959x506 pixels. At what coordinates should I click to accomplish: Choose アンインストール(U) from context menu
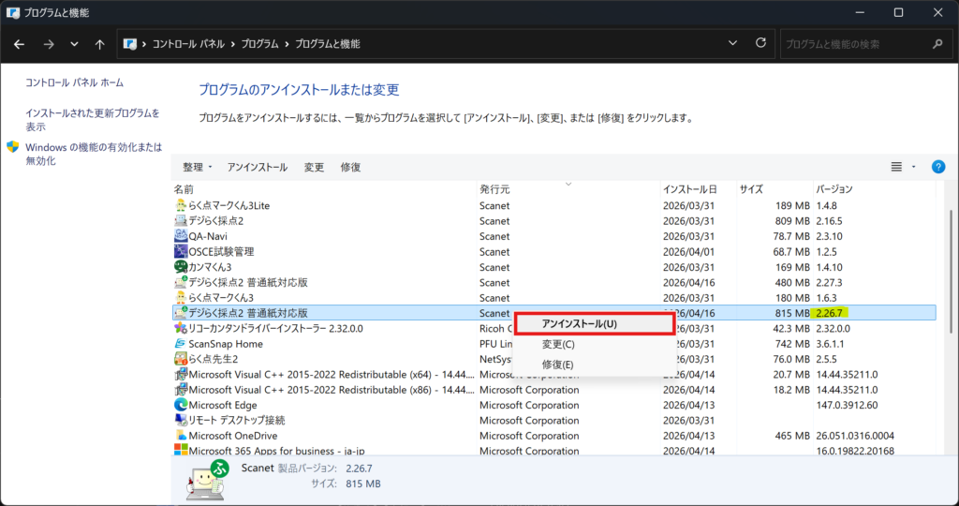594,323
